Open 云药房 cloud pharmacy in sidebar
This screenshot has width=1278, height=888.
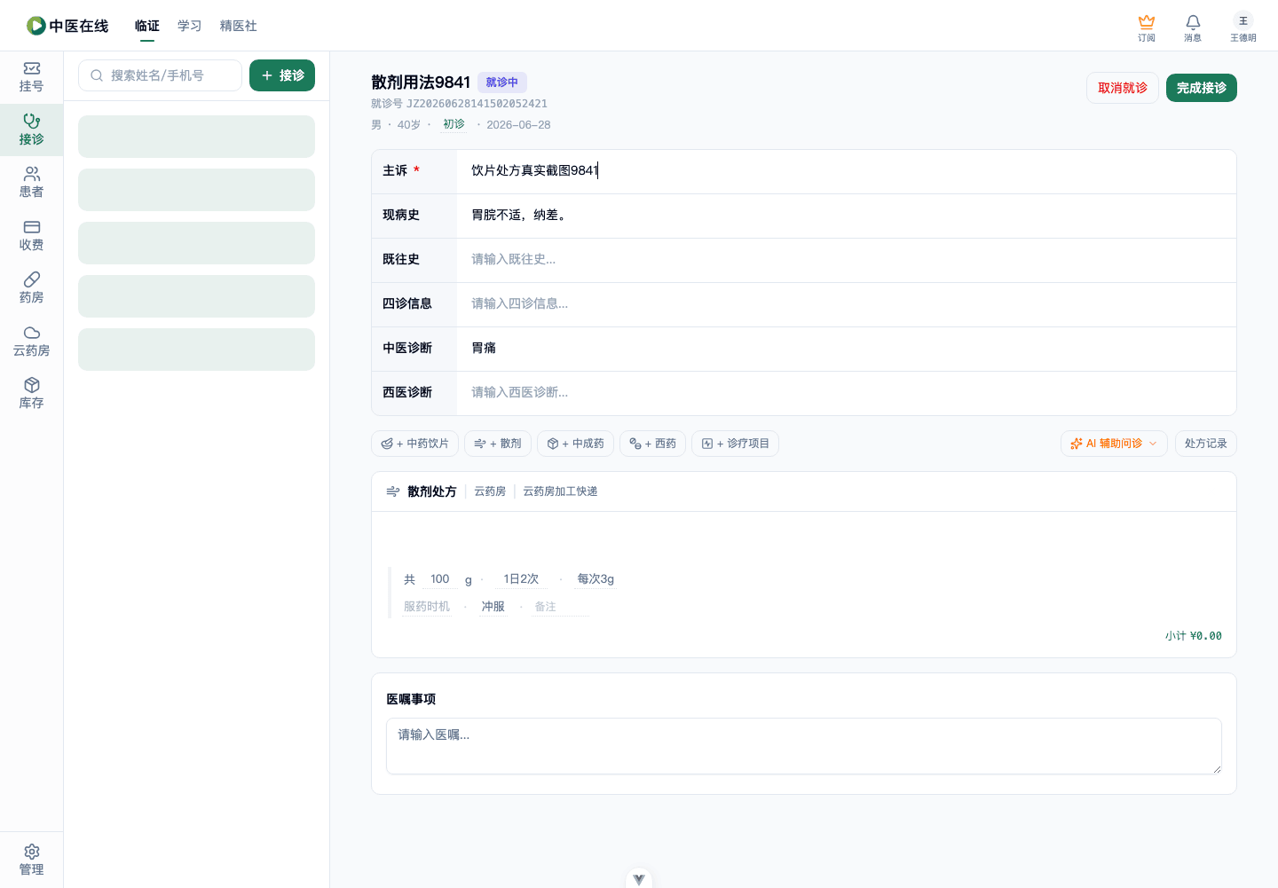(x=31, y=342)
